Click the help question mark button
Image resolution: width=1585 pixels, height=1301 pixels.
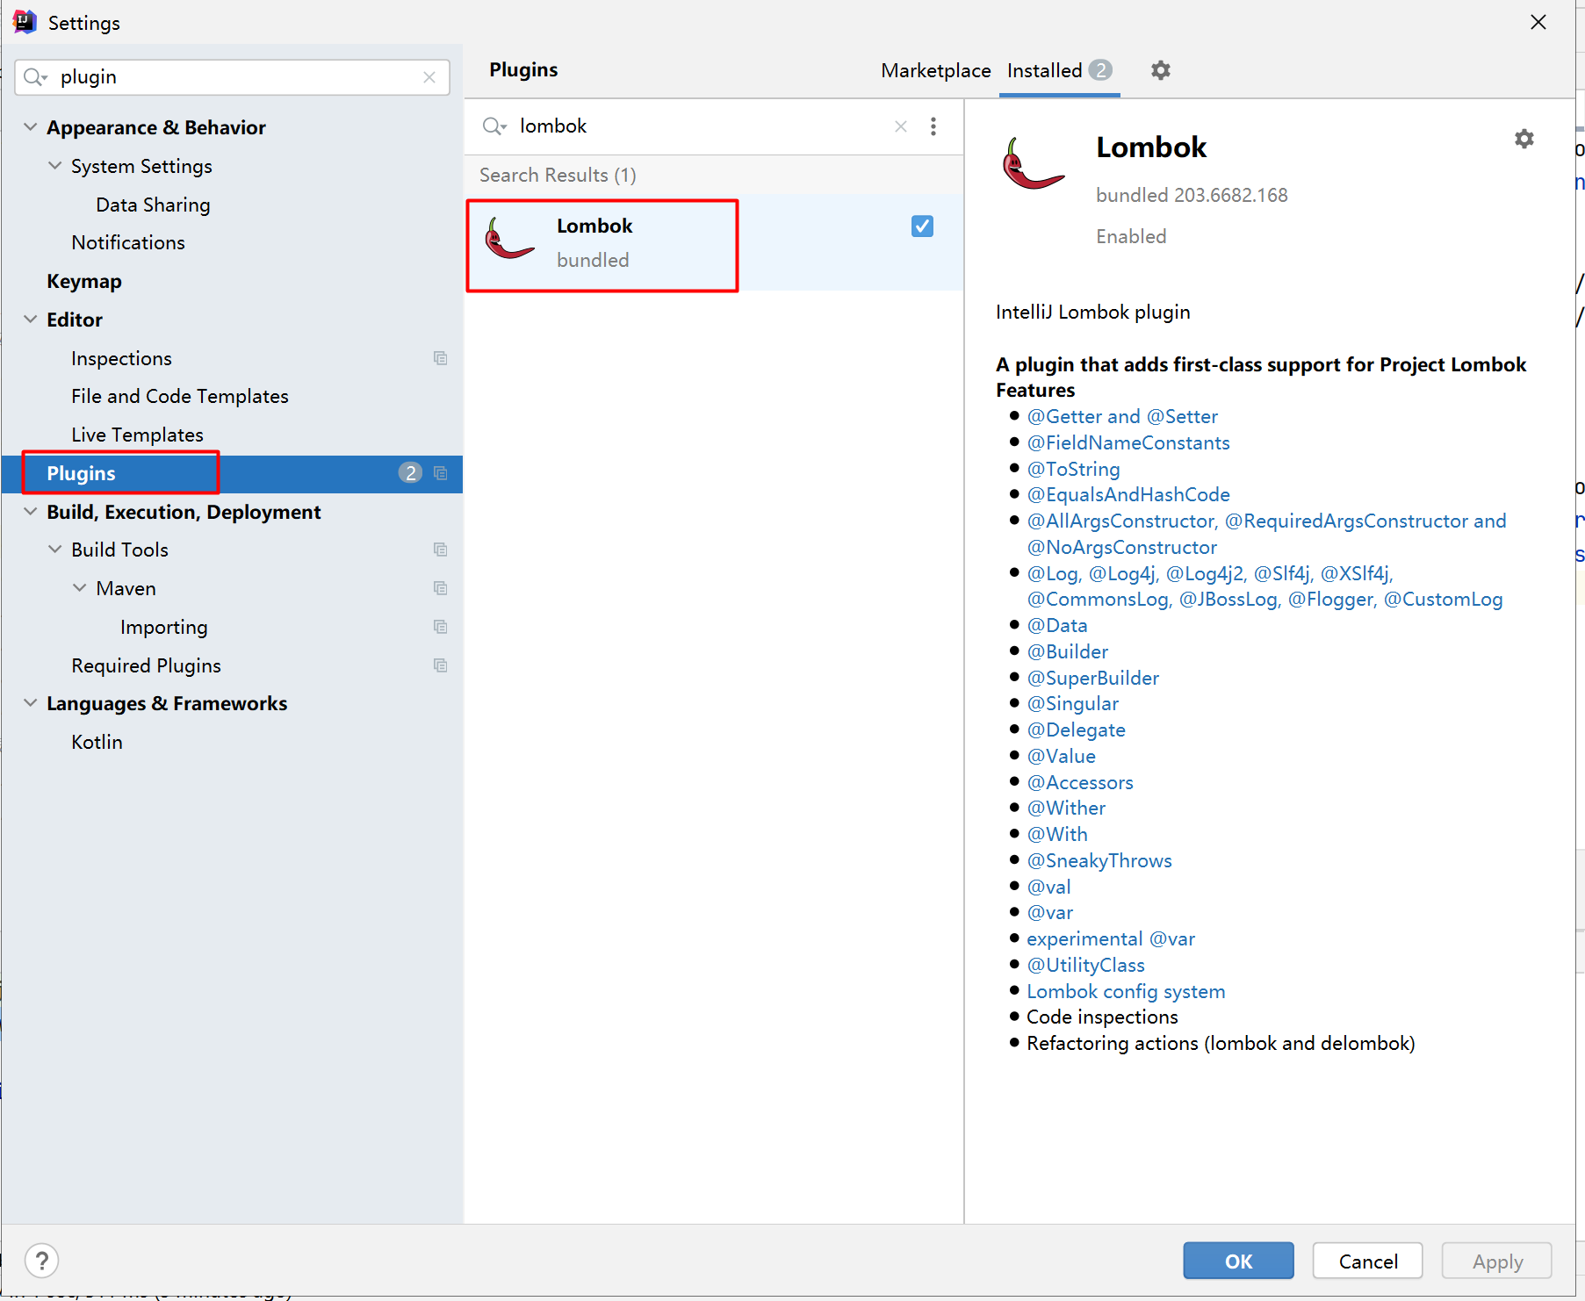click(x=42, y=1261)
